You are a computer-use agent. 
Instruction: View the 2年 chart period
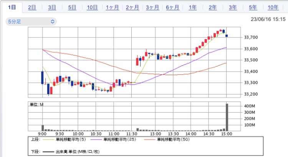(213, 8)
